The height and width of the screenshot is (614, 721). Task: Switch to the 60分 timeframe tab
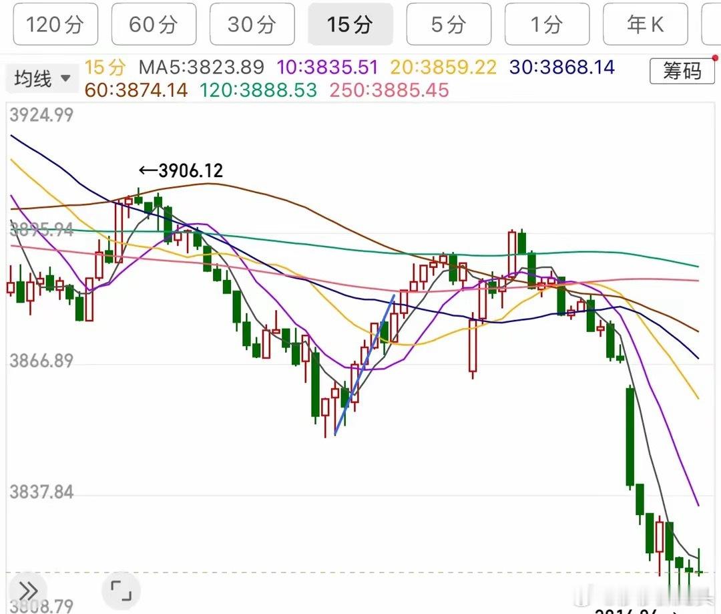pos(154,25)
